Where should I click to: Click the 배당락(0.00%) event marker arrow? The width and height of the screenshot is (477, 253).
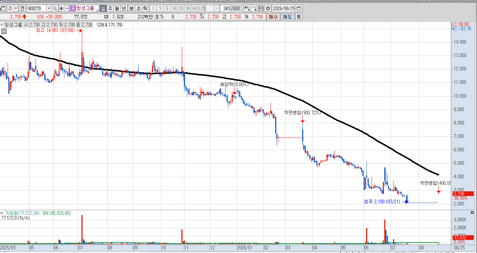tap(235, 93)
